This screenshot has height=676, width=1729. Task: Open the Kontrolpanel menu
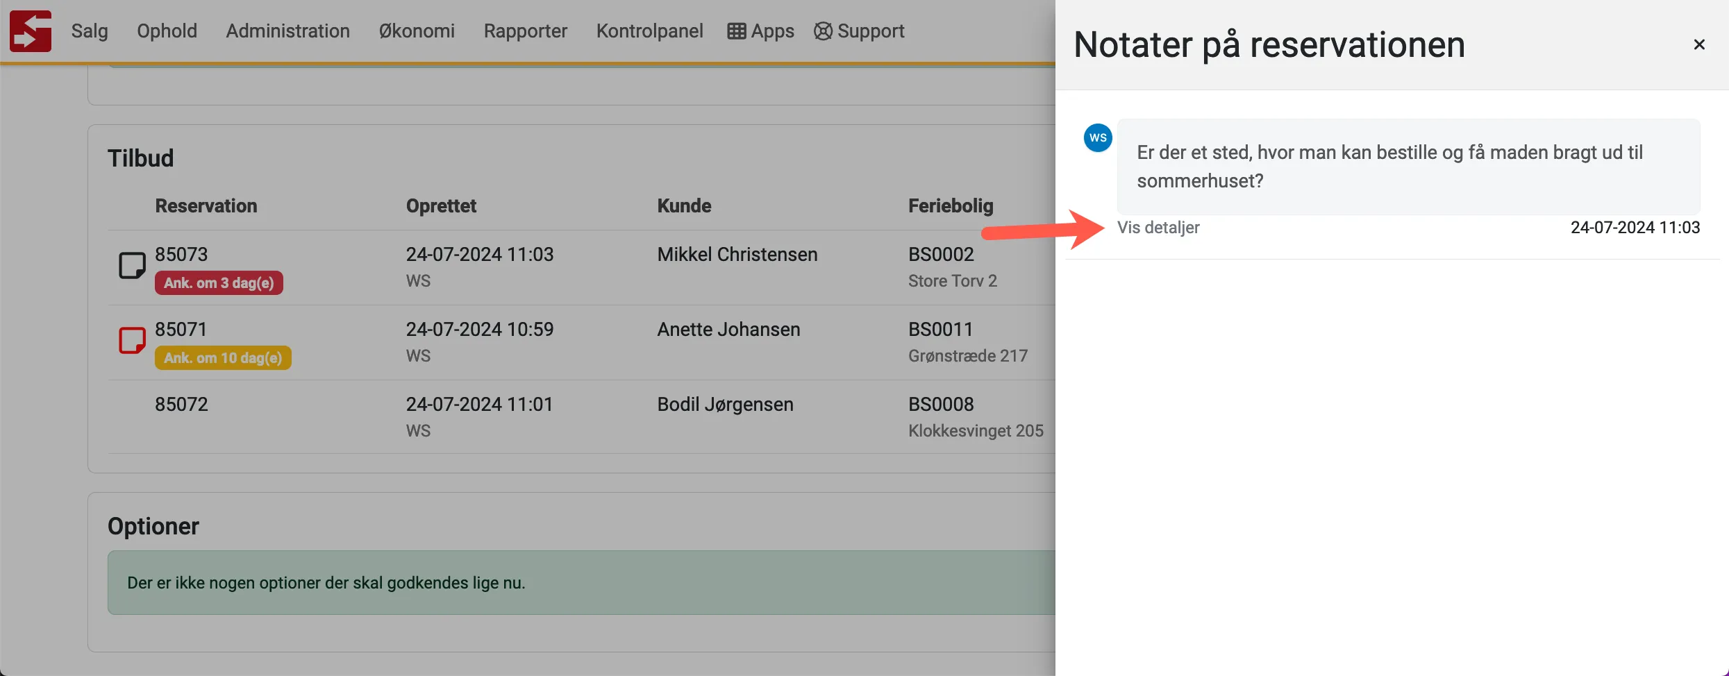coord(649,31)
